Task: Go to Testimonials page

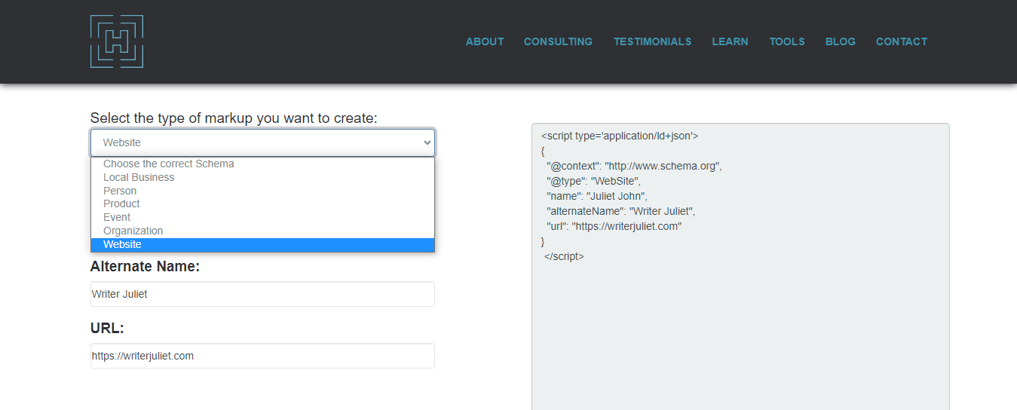Action: 652,41
